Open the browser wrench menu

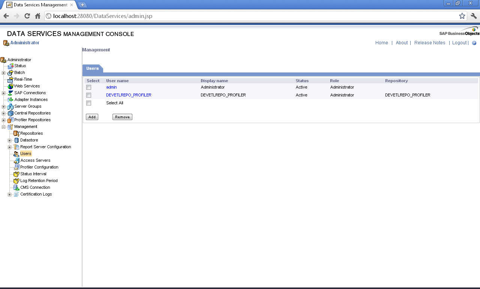click(x=474, y=16)
